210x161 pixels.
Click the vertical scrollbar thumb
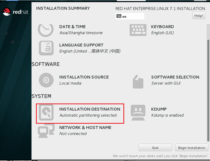coord(208,91)
